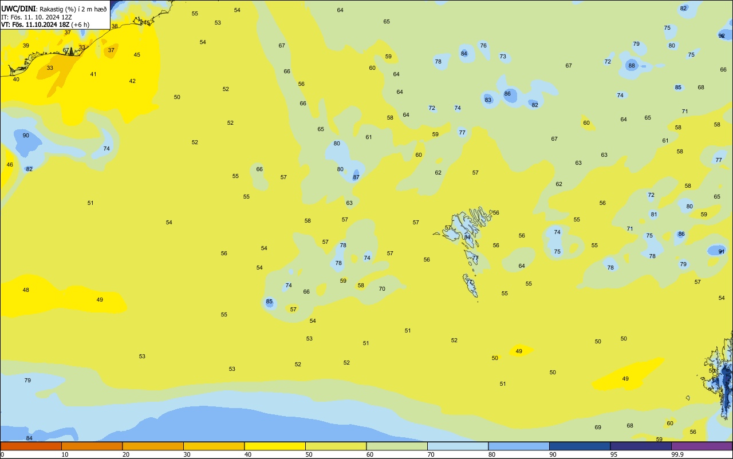Image resolution: width=733 pixels, height=459 pixels.
Task: Select the navy 95–99.9 legend segment
Action: pyautogui.click(x=641, y=446)
